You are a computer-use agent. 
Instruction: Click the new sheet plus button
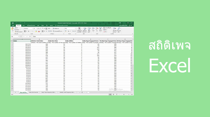coord(82,92)
